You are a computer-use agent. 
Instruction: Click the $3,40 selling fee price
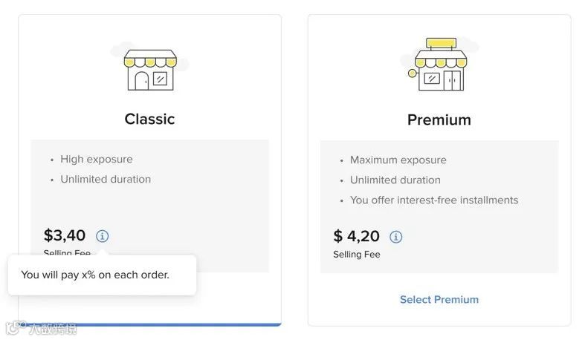tap(65, 236)
